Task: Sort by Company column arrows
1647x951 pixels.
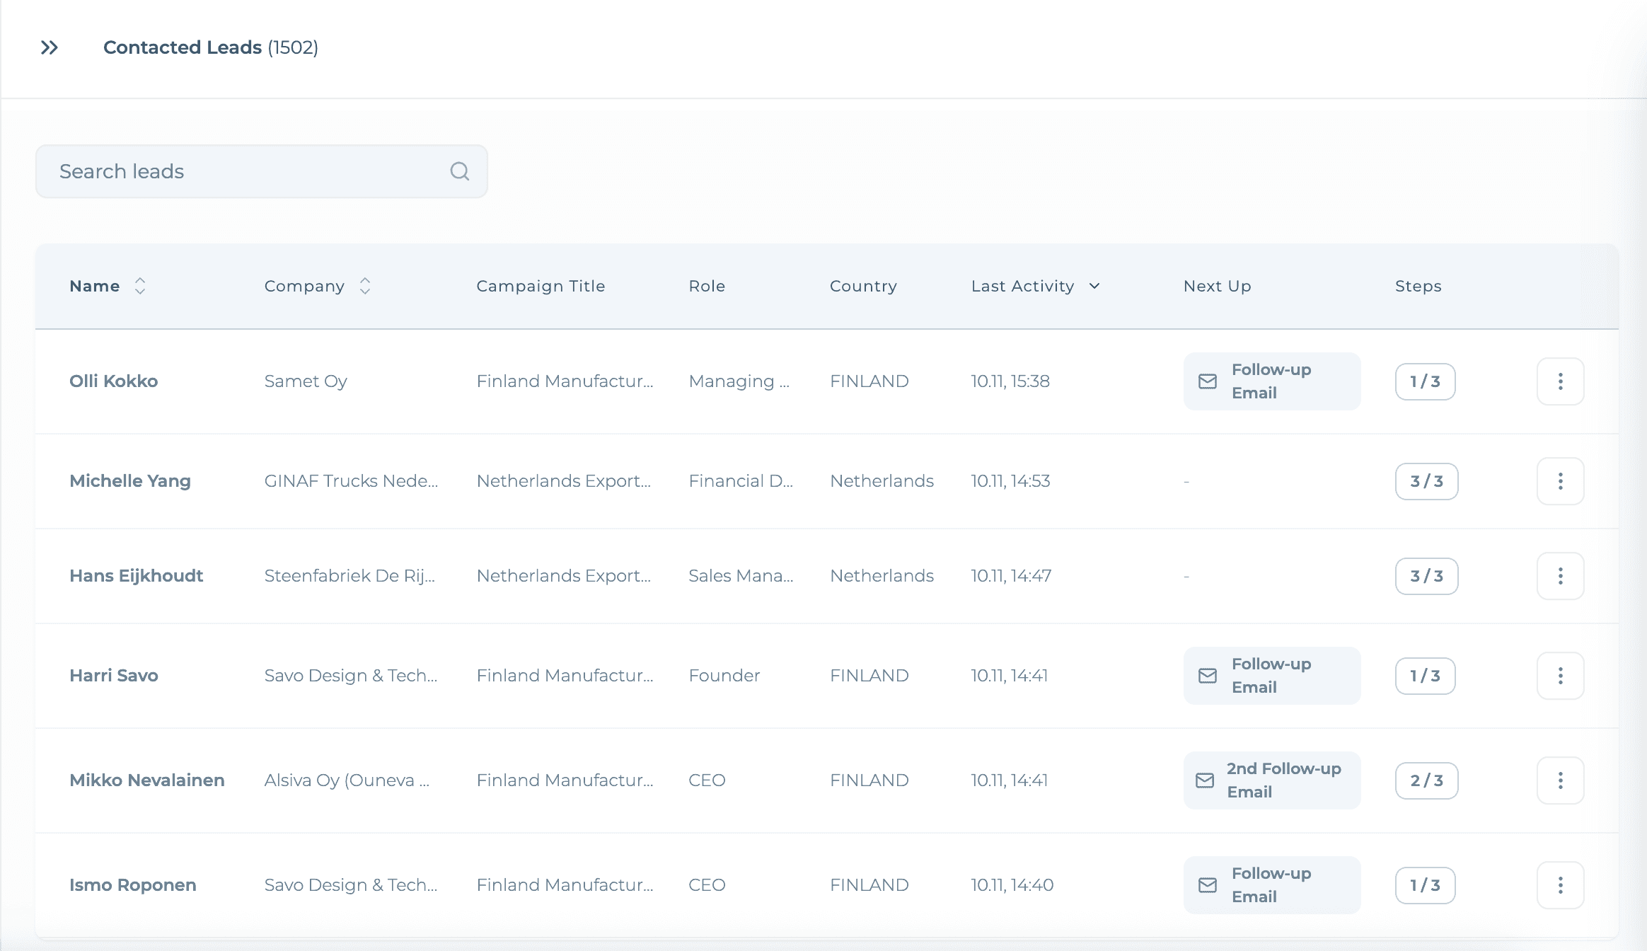Action: (365, 286)
